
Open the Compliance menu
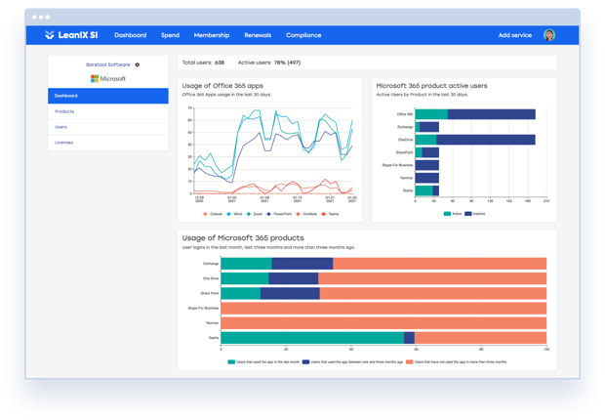(x=303, y=35)
